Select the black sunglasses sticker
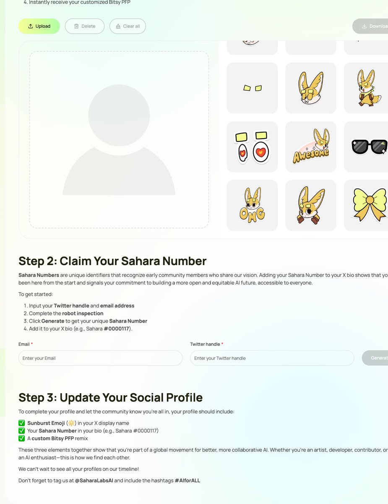The height and width of the screenshot is (504, 388). (x=366, y=147)
